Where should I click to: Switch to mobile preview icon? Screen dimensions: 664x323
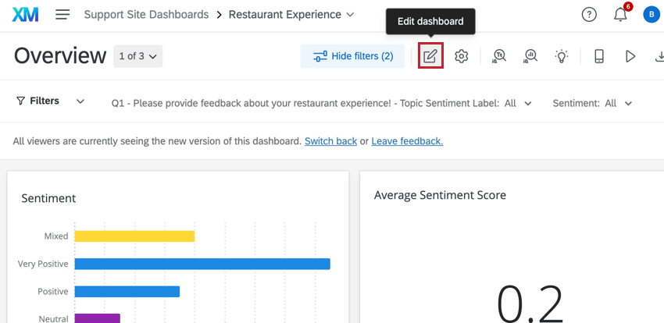point(599,56)
